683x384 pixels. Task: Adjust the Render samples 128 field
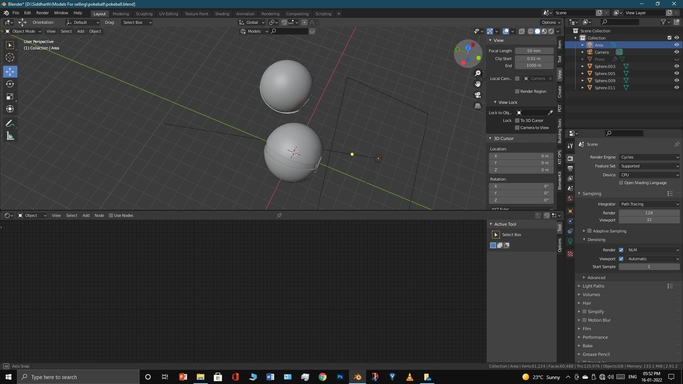click(649, 213)
